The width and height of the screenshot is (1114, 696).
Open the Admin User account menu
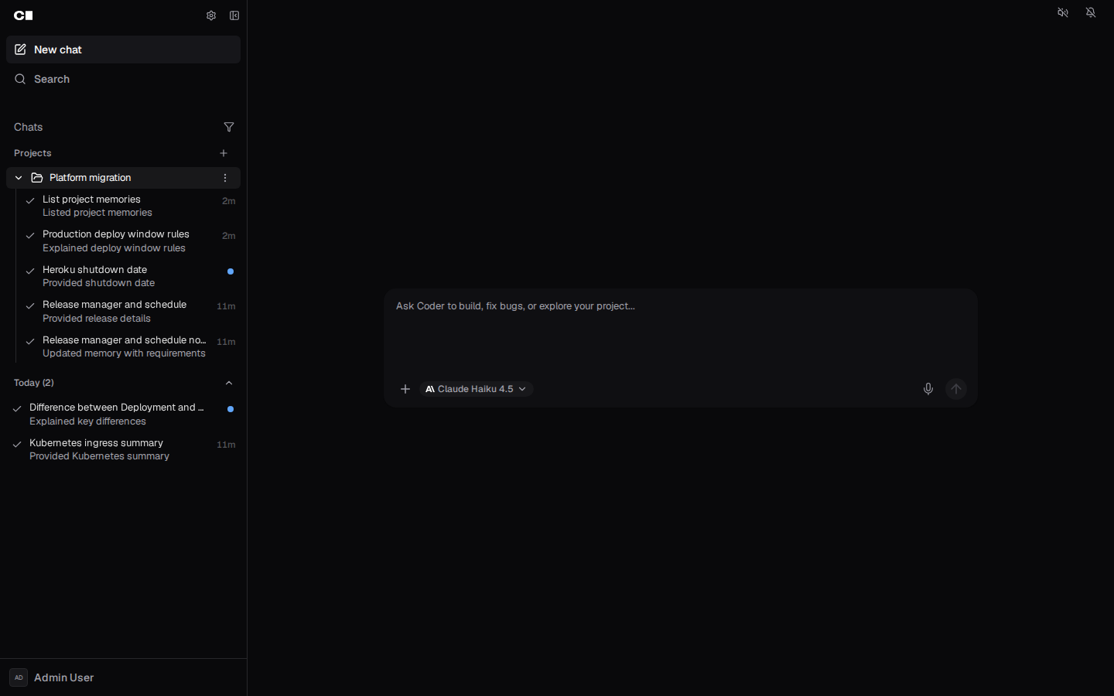(124, 677)
